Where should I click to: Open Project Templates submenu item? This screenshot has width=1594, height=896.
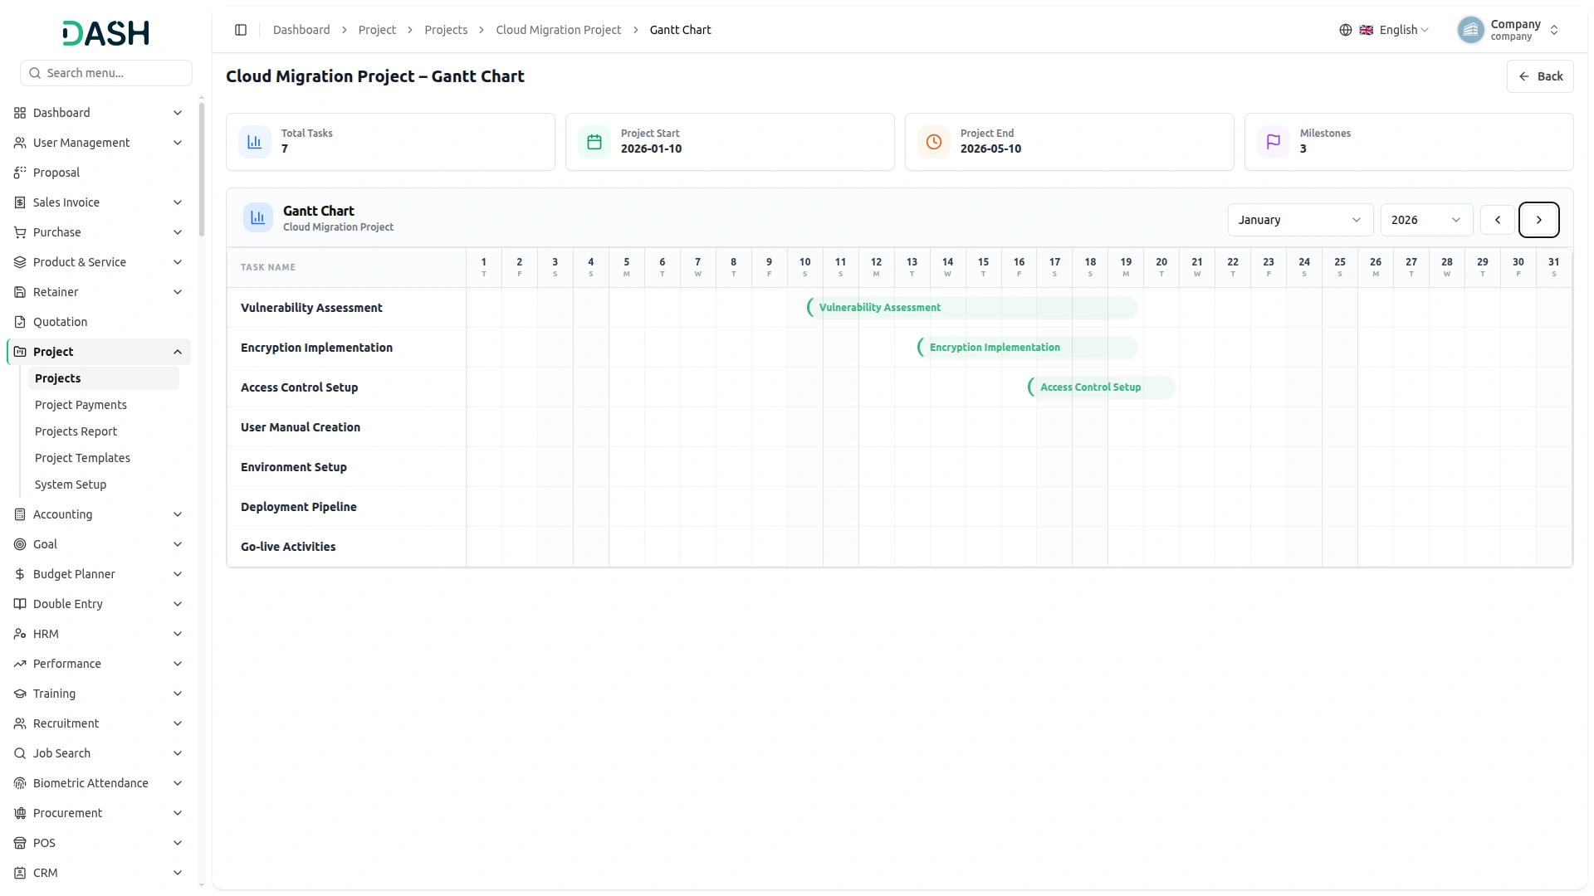[x=104, y=458]
